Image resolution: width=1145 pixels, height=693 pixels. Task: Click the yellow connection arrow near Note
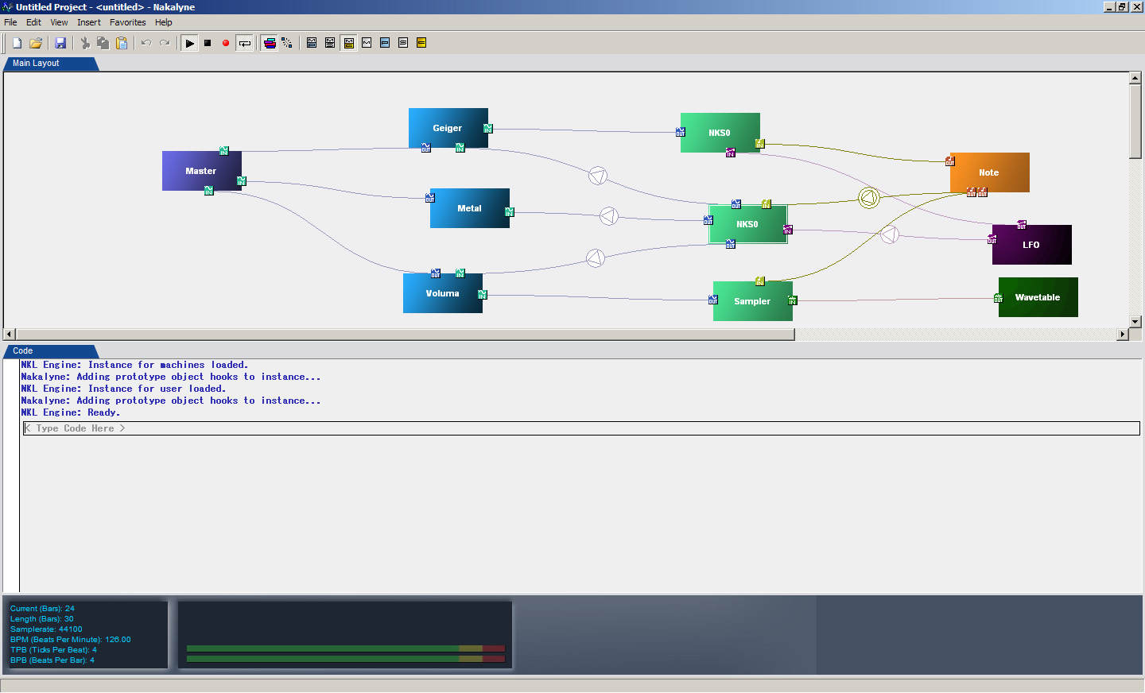point(869,197)
